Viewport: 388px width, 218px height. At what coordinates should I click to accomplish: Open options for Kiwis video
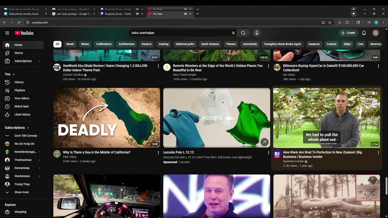tap(378, 153)
